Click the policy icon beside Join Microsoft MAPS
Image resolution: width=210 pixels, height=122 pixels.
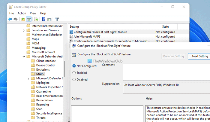tap(71, 36)
